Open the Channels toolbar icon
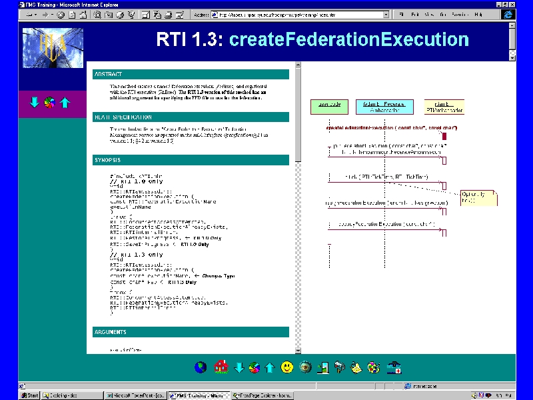 click(x=131, y=15)
